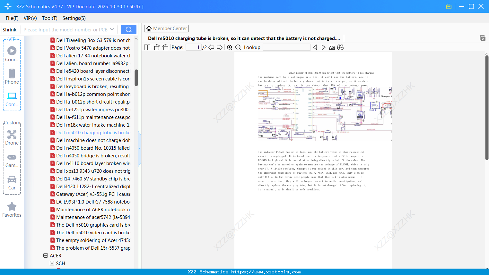
Task: Open Dell xps13 9343 u720 file
Action: click(x=91, y=171)
